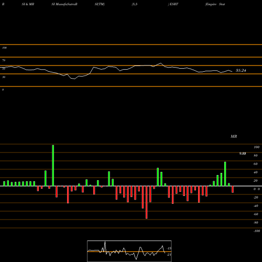
Task: Click the -60 label on MR axis
Action: pyautogui.click(x=256, y=214)
